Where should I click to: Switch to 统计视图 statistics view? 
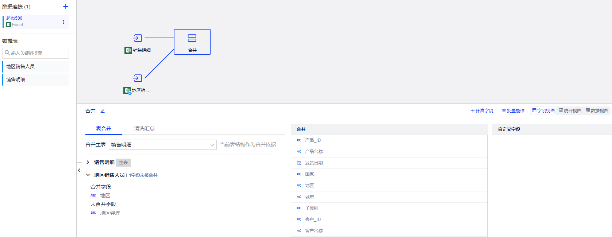pos(570,111)
